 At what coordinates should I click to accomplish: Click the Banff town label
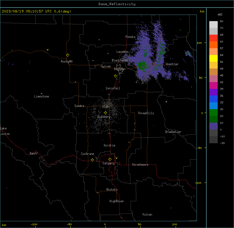(x=34, y=154)
